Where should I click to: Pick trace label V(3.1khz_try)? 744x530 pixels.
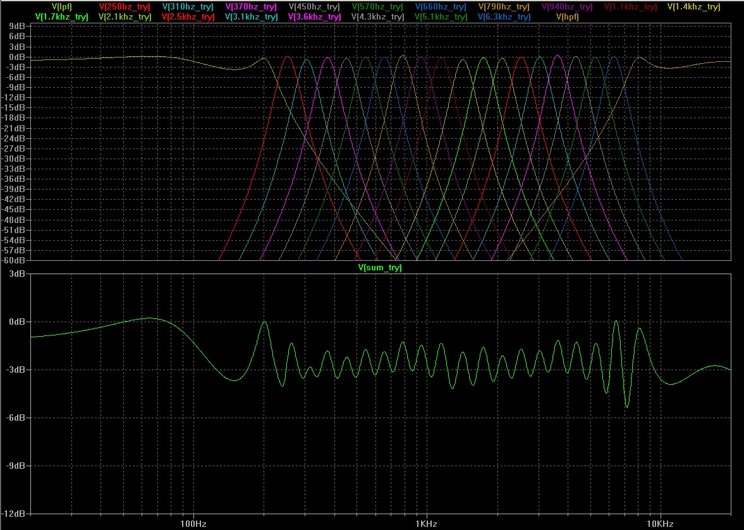(251, 16)
